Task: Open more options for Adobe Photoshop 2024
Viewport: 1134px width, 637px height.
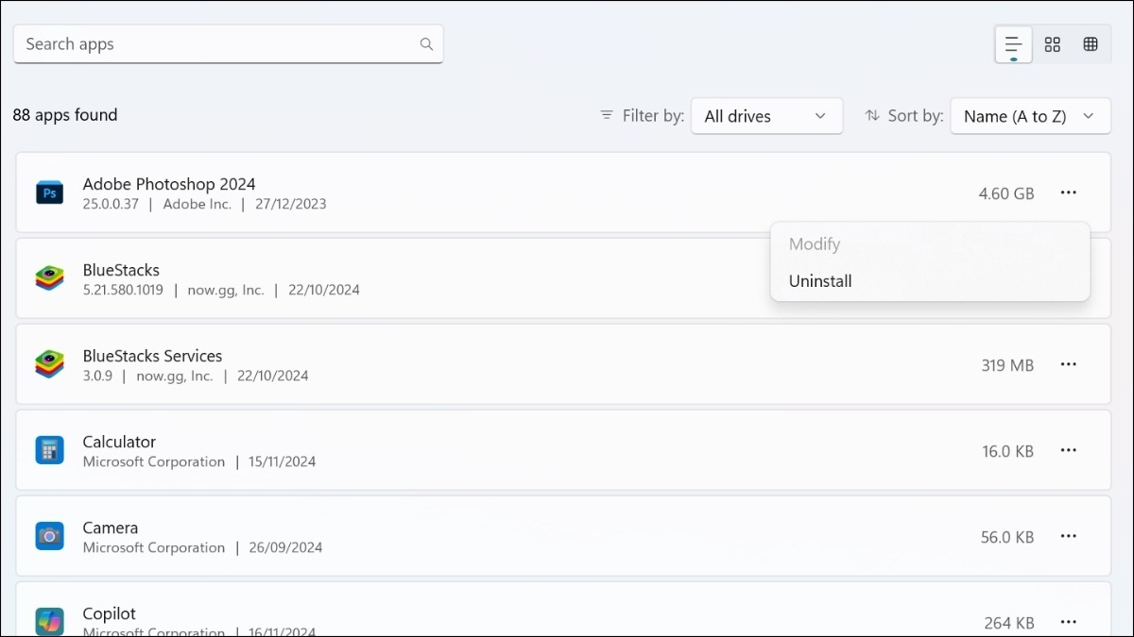Action: click(1069, 193)
